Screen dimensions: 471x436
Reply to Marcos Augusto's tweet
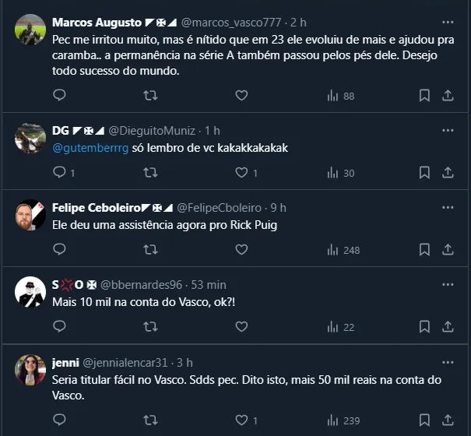click(60, 95)
